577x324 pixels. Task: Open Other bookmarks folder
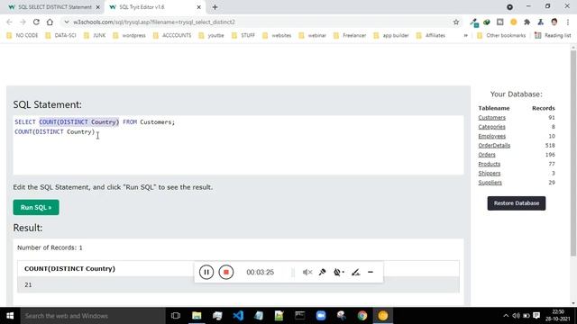tap(501, 36)
